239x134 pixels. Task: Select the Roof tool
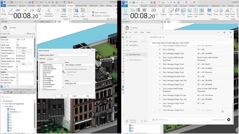pos(171,12)
